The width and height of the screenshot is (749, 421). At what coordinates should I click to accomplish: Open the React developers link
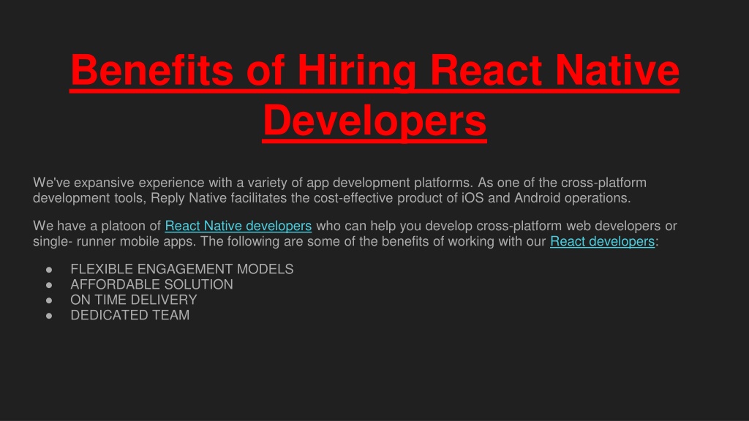[602, 241]
